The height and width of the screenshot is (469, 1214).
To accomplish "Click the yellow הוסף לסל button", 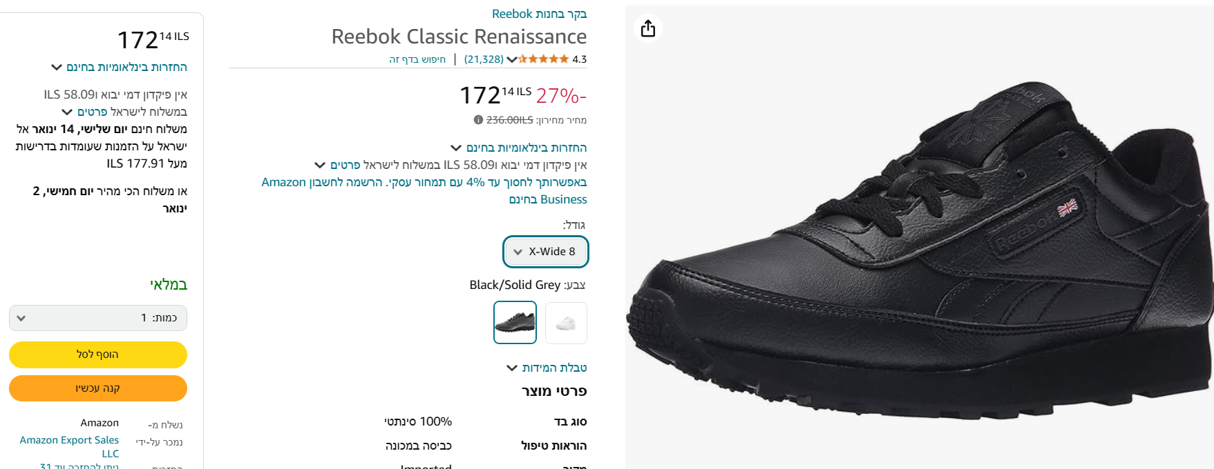I will [x=97, y=355].
